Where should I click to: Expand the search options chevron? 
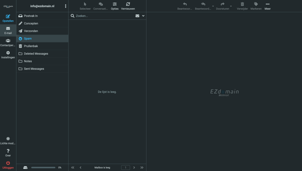click(x=143, y=16)
